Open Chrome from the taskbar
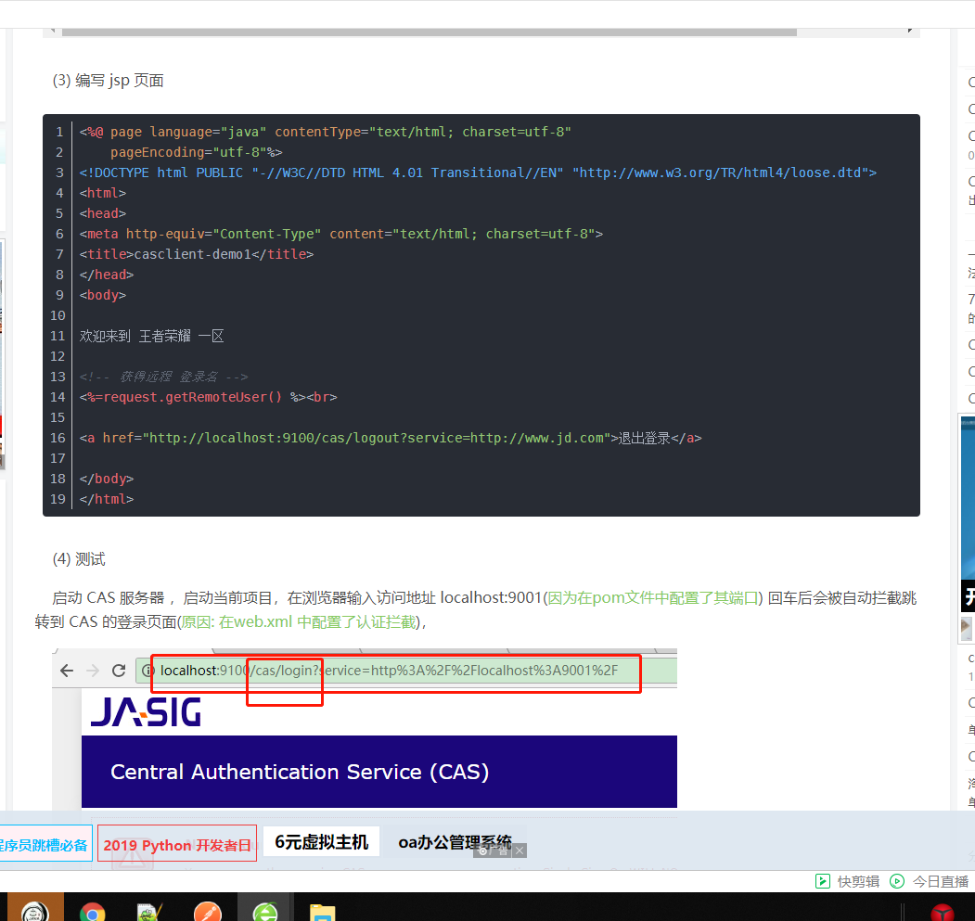Image resolution: width=975 pixels, height=921 pixels. [93, 912]
